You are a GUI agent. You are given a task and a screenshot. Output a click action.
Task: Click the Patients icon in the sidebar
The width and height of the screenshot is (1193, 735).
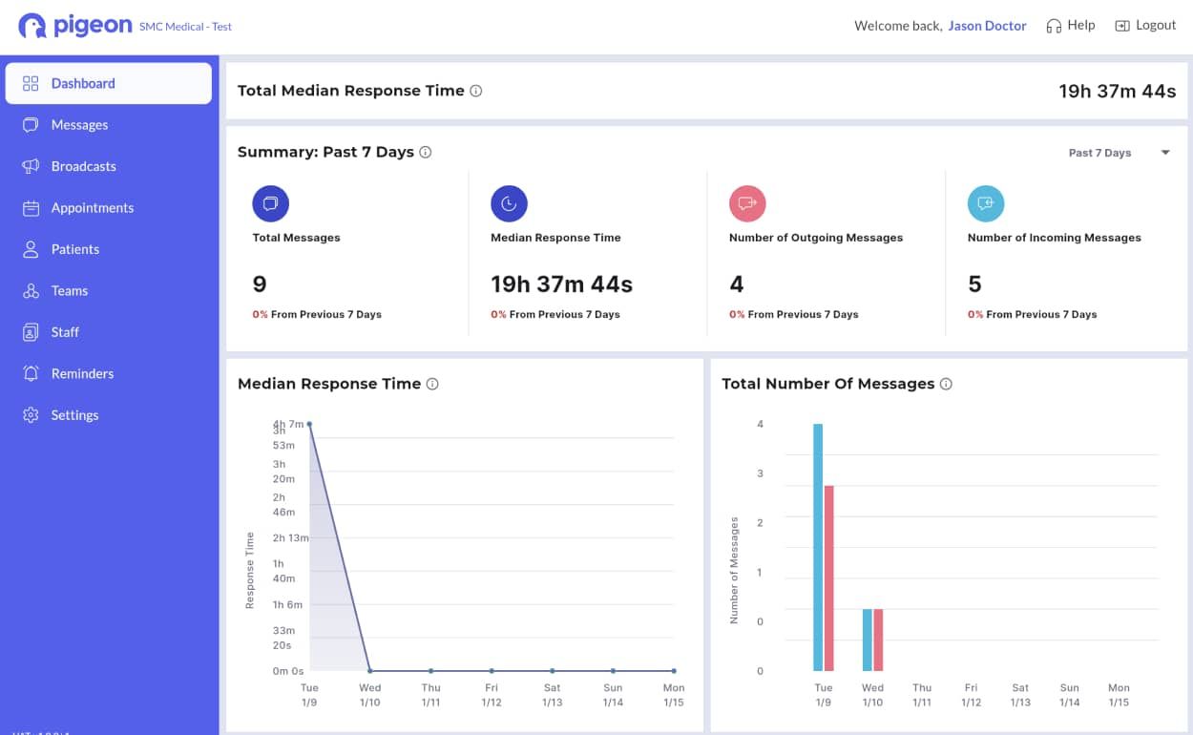30,249
